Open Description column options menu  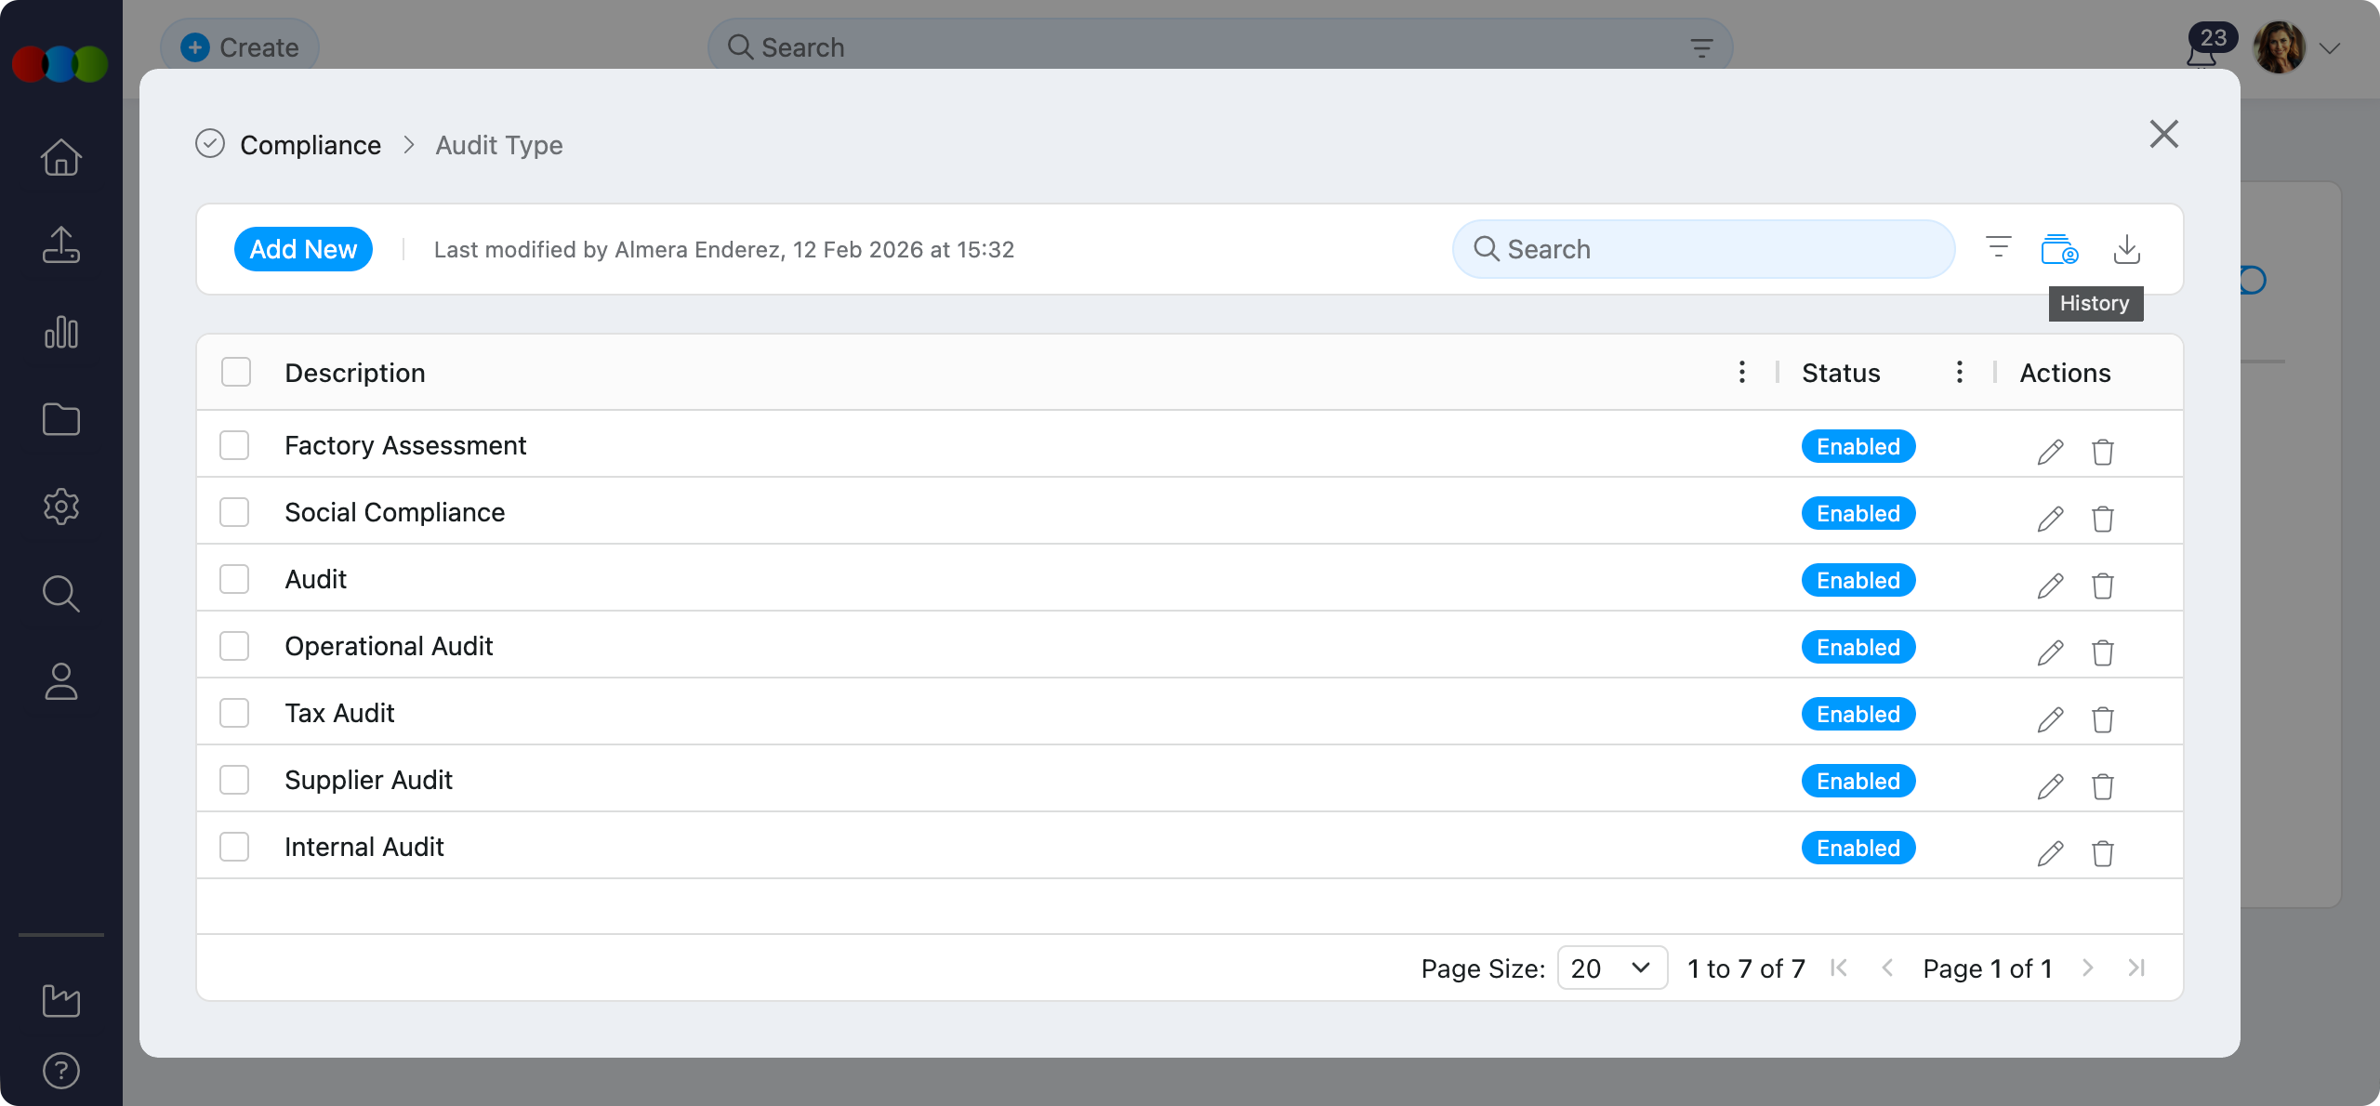[x=1741, y=372]
